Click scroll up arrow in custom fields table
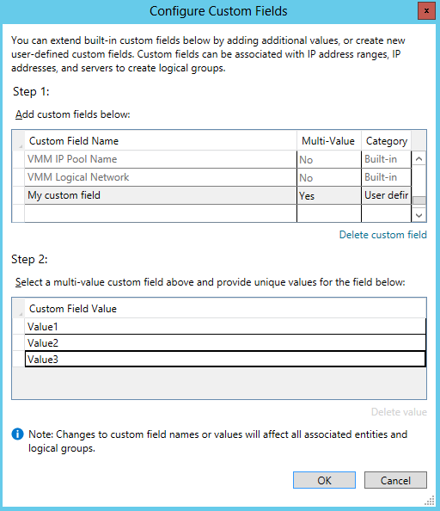This screenshot has width=440, height=511. click(419, 159)
